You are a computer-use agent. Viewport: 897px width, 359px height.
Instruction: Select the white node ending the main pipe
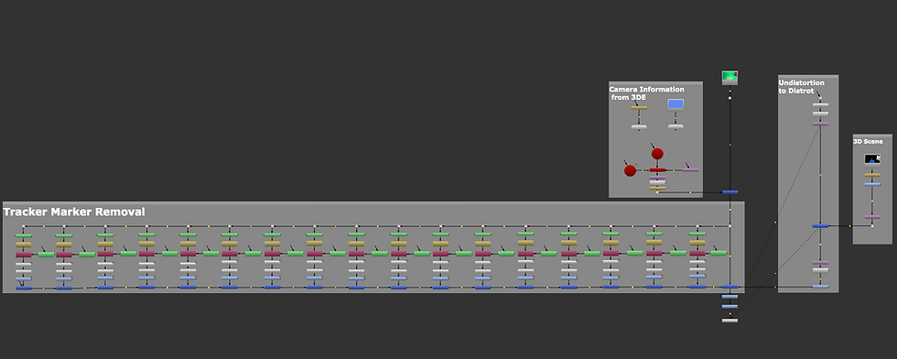click(x=730, y=321)
